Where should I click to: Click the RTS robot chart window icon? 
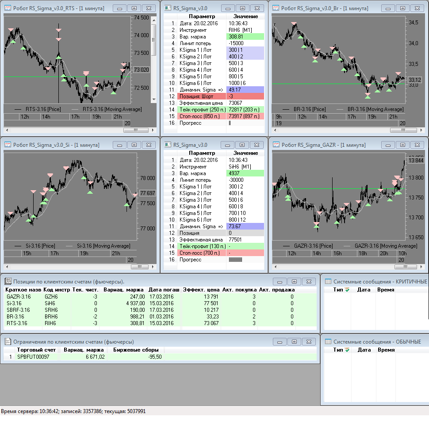click(x=8, y=8)
